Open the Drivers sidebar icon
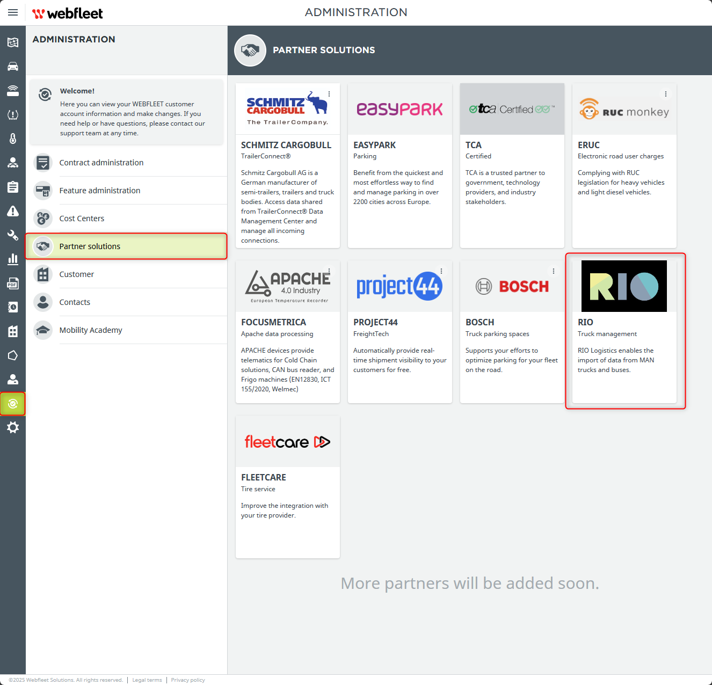This screenshot has width=712, height=685. coord(13,163)
